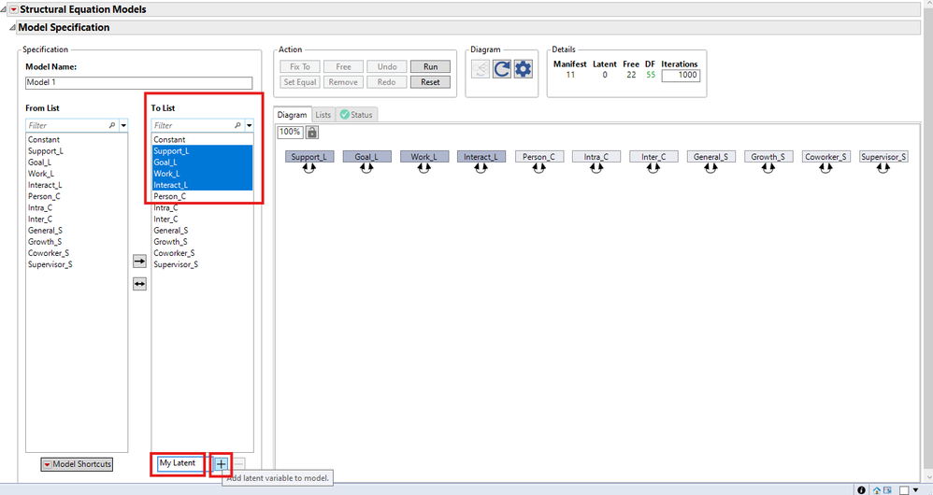Collapse the Structural Equation Models outline
933x495 pixels.
click(4, 9)
